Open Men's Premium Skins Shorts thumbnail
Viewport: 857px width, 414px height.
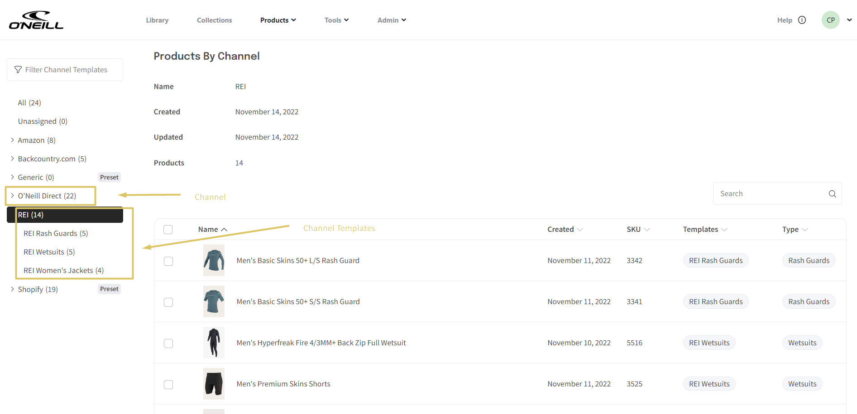tap(214, 384)
